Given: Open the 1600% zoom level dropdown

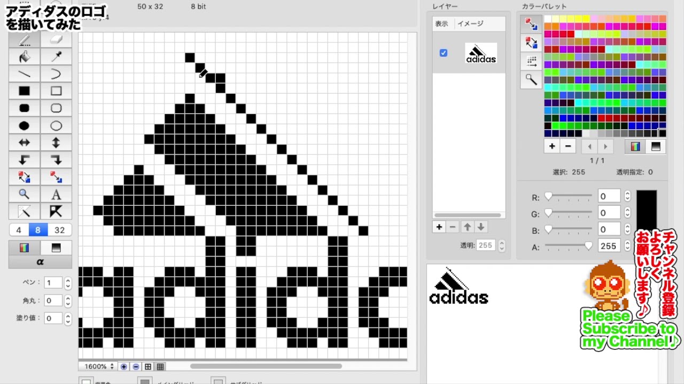Looking at the screenshot, I should coord(99,366).
